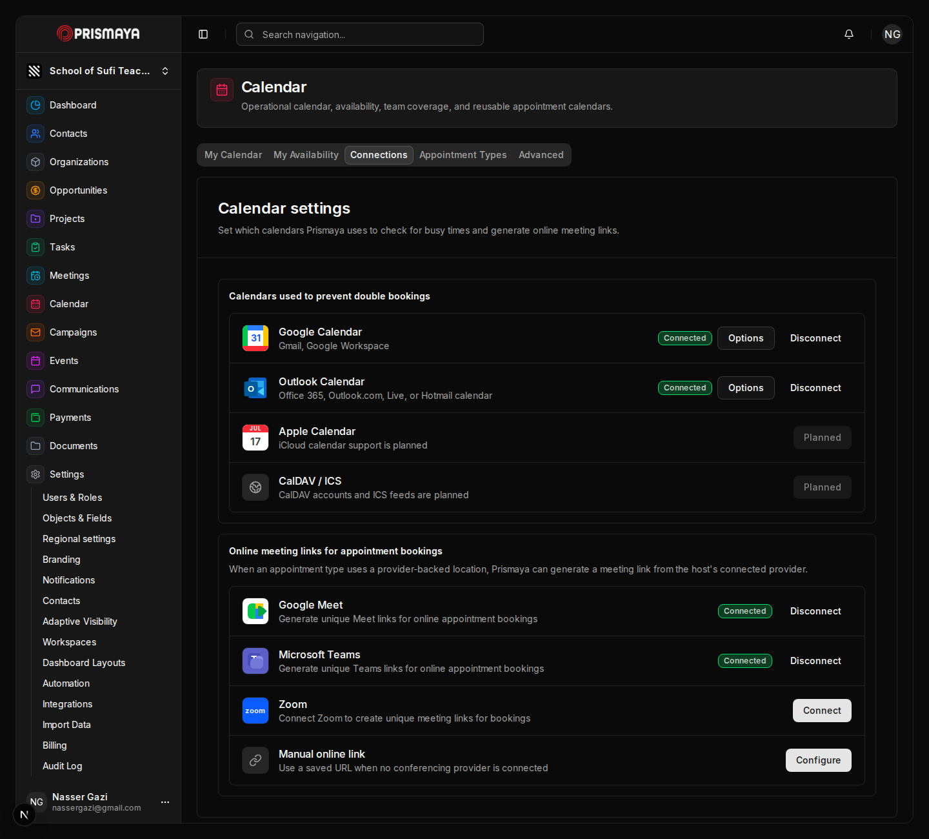Click Connected badge for Google Calendar
This screenshot has width=929, height=839.
pyautogui.click(x=685, y=338)
